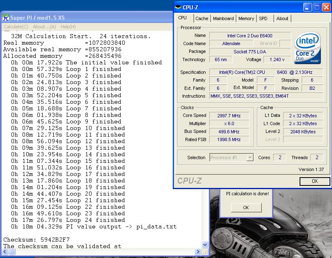Click the Core Speed value '2997.7 MHz'
This screenshot has height=258, width=332.
pyautogui.click(x=229, y=116)
